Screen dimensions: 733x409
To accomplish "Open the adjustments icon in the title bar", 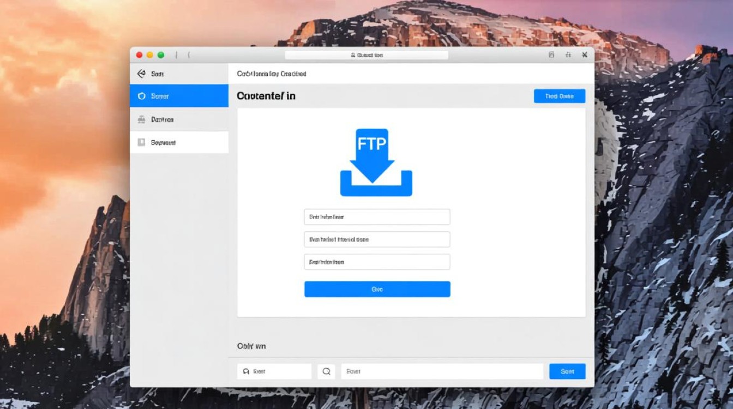I will [x=568, y=55].
